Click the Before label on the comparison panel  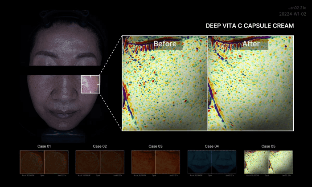[x=165, y=44]
